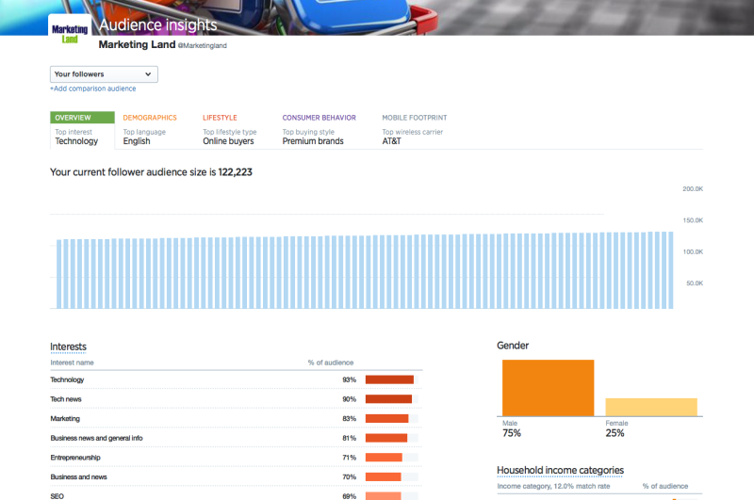Click the Male gender bar
Viewport: 754px width, 500px height.
click(549, 388)
